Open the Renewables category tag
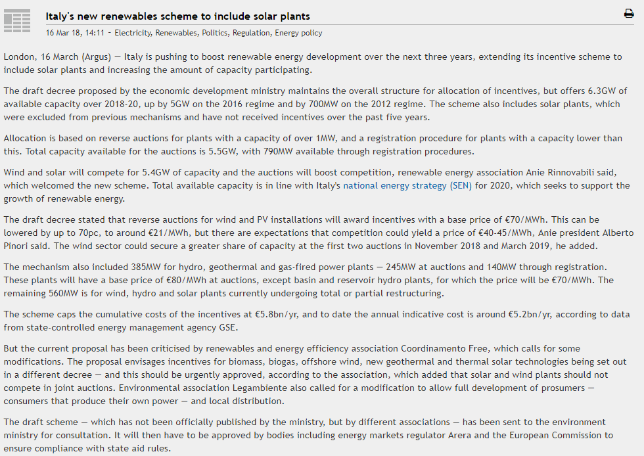The image size is (644, 456). [x=177, y=33]
